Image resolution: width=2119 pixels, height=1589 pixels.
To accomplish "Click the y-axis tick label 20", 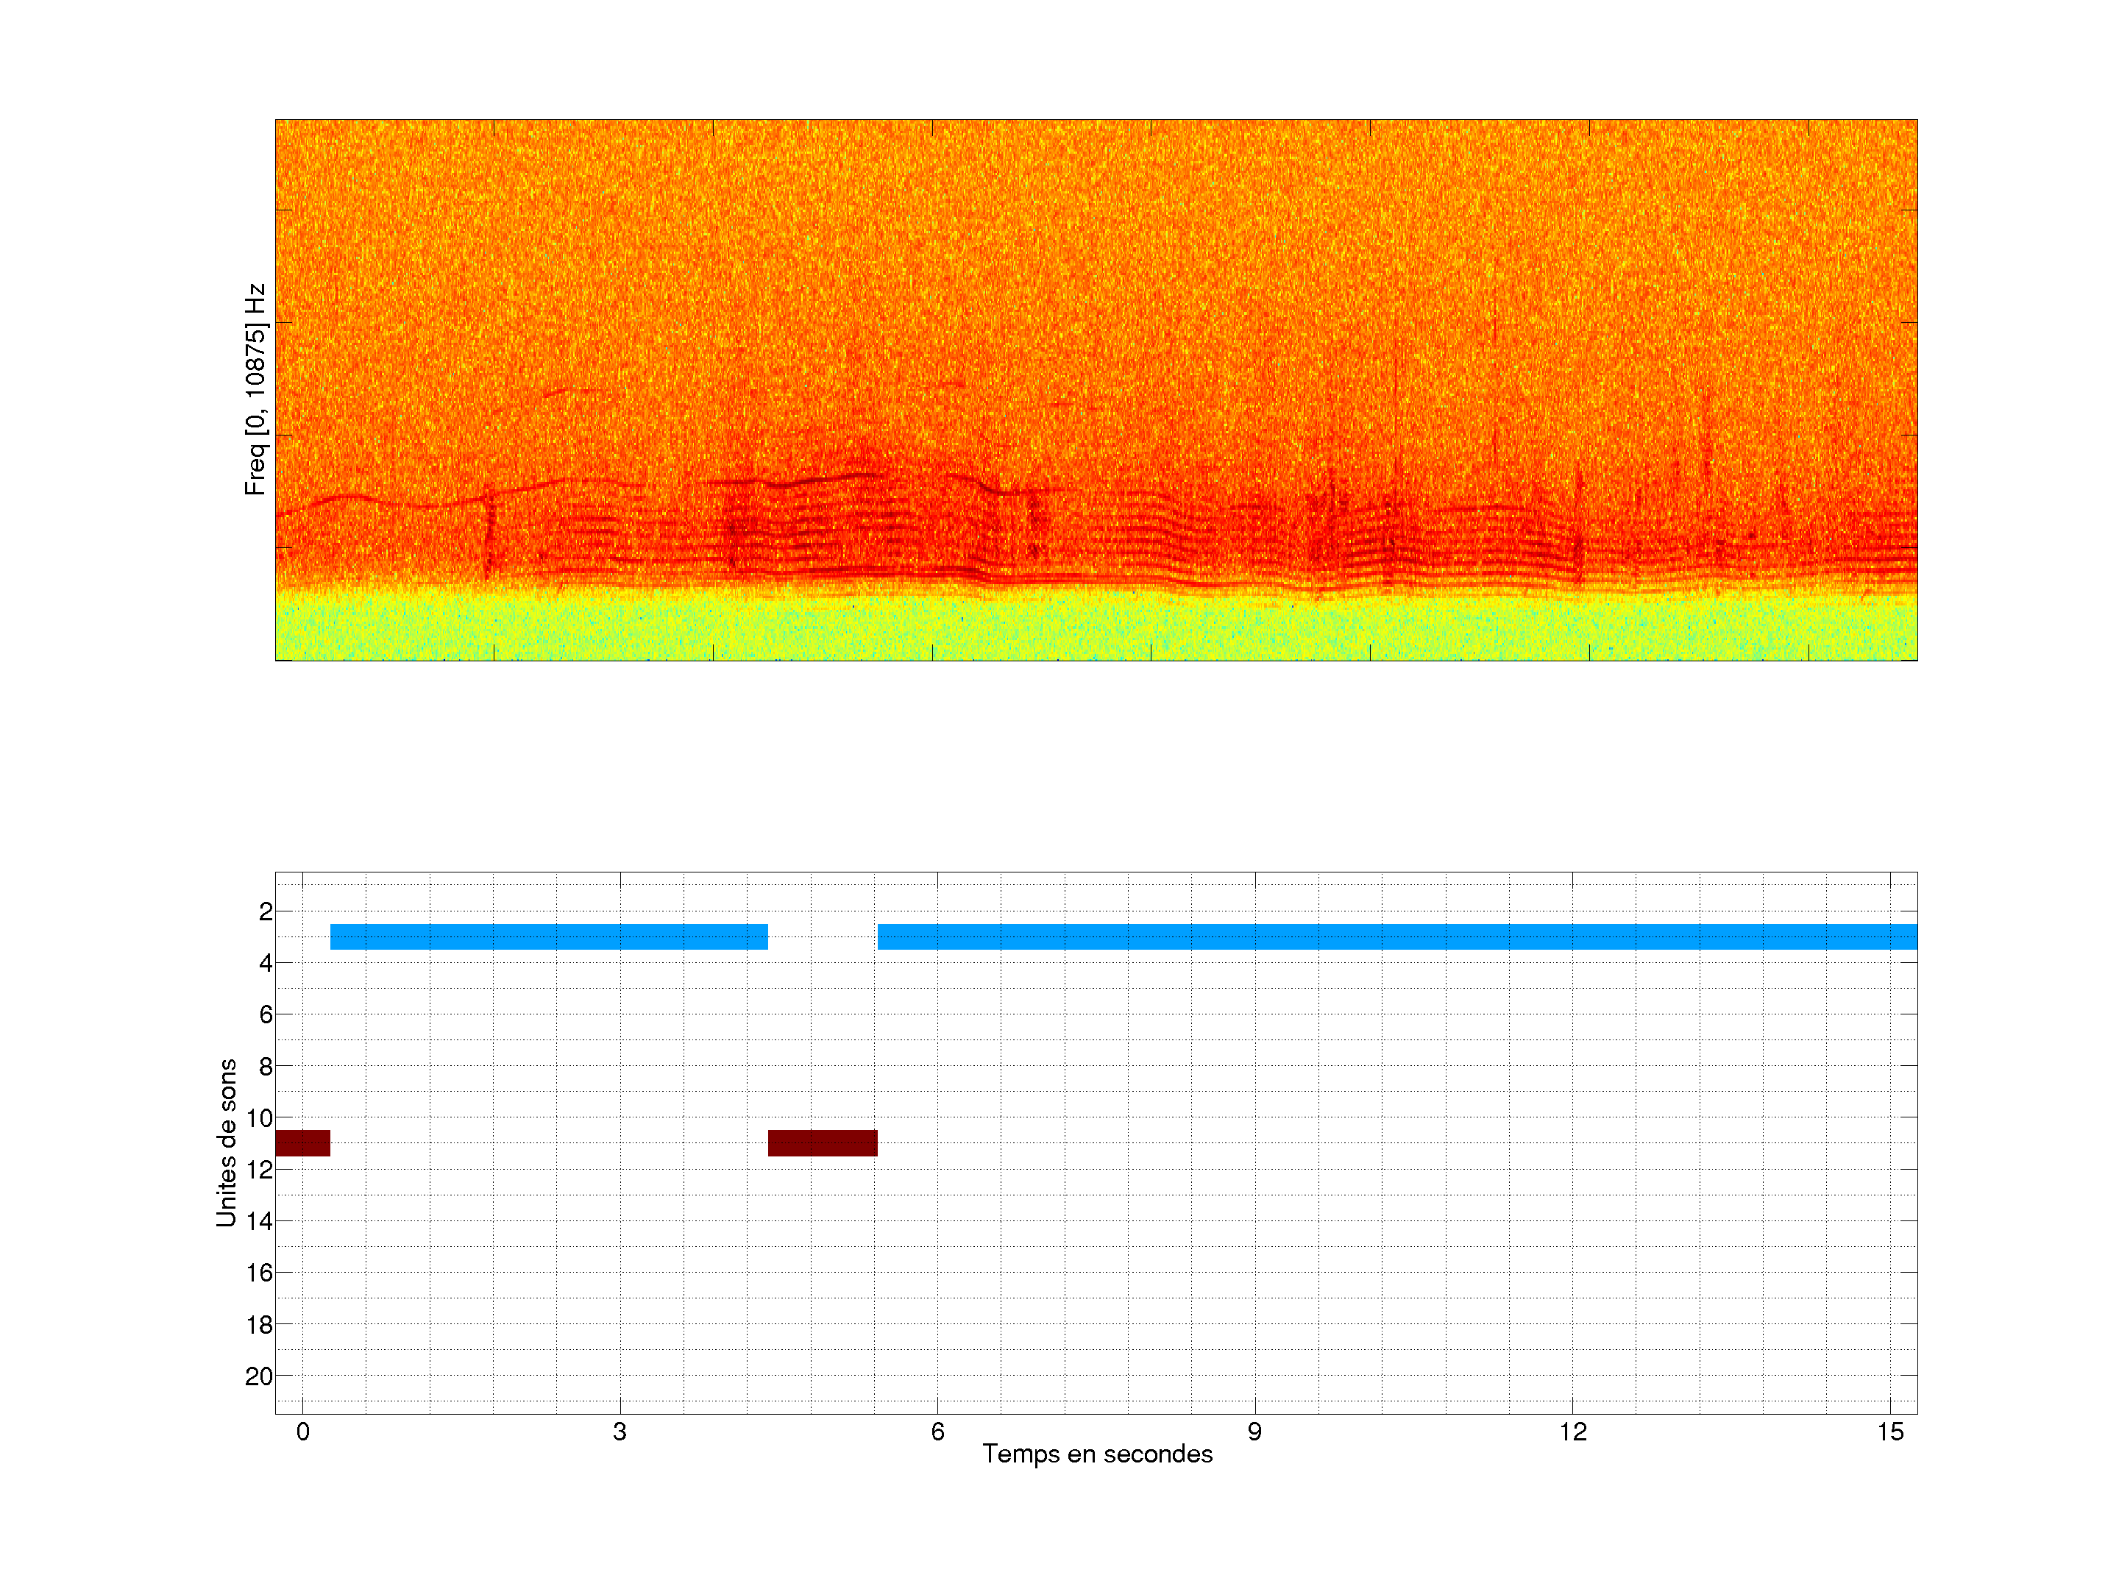I will coord(259,1376).
